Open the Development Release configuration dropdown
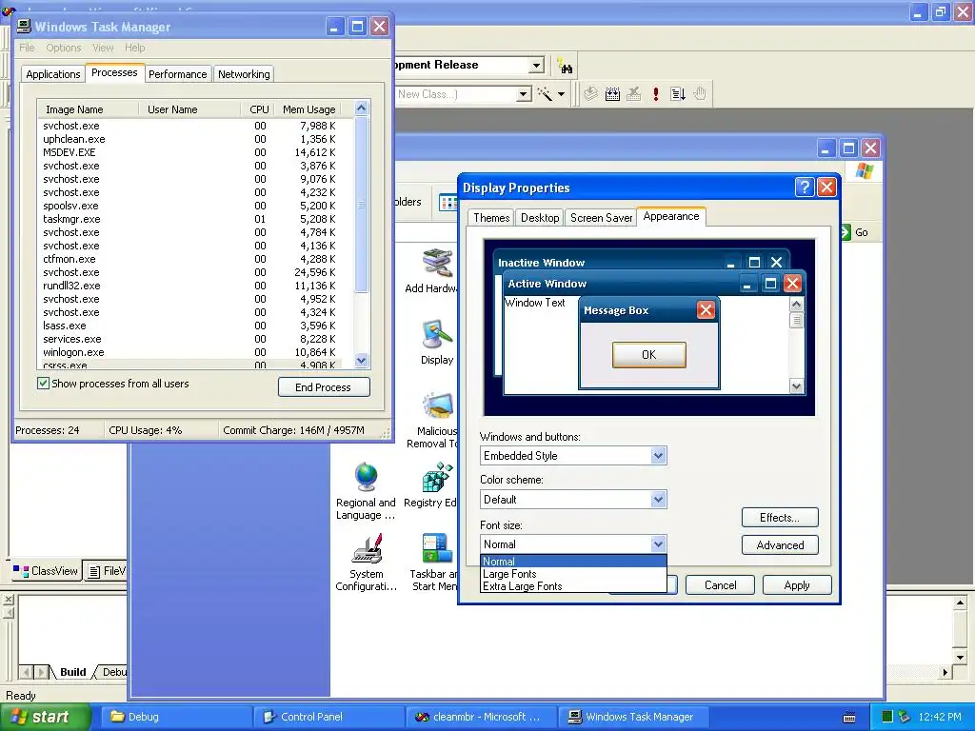 pos(536,66)
